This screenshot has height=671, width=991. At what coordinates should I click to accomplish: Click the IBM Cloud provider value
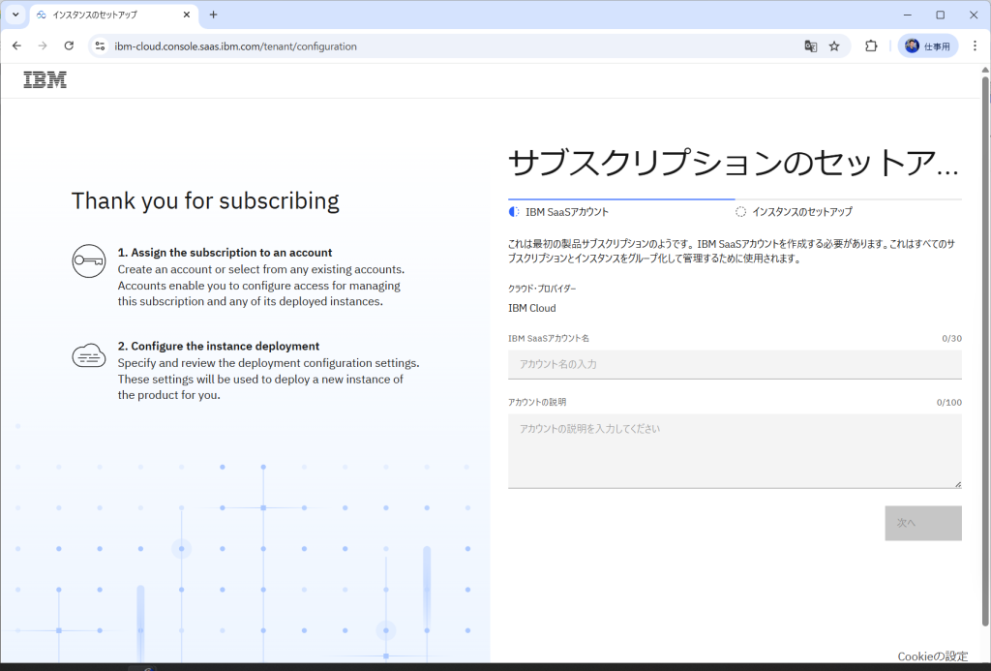coord(532,308)
